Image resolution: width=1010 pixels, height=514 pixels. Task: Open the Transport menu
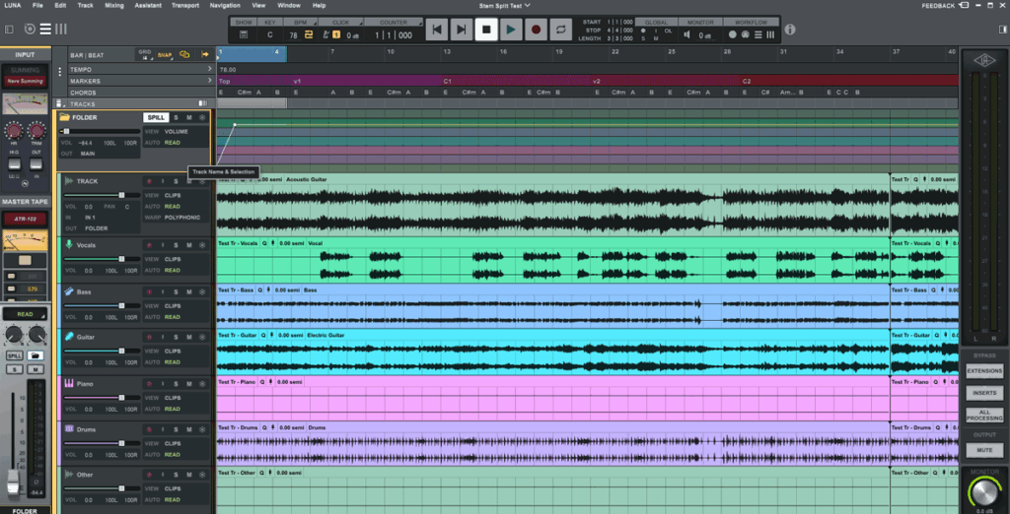[184, 5]
